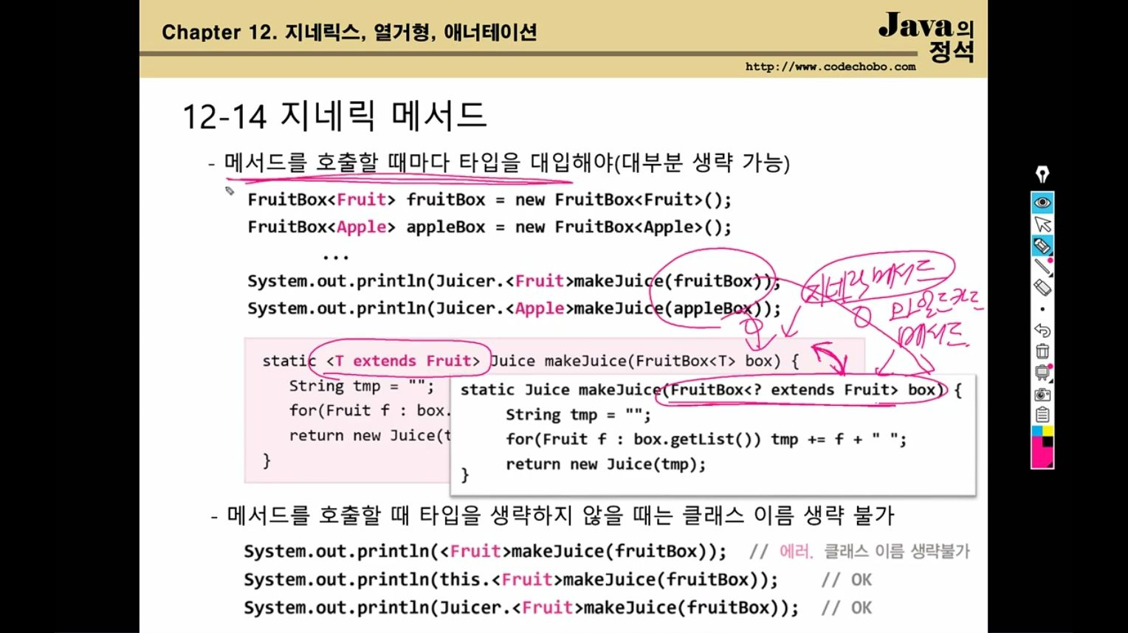Click the '12-14 지네릭 메서드' heading
Viewport: 1128px width, 633px height.
coord(334,116)
